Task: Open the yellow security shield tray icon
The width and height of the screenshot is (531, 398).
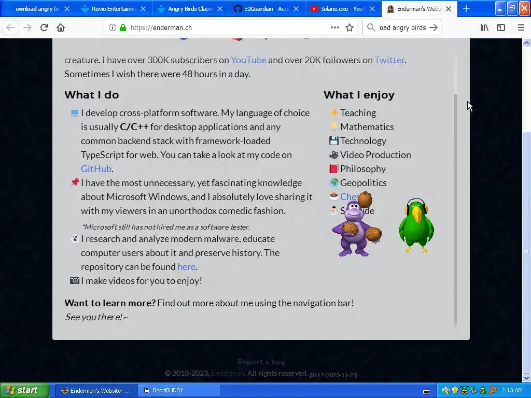Action: tap(455, 391)
